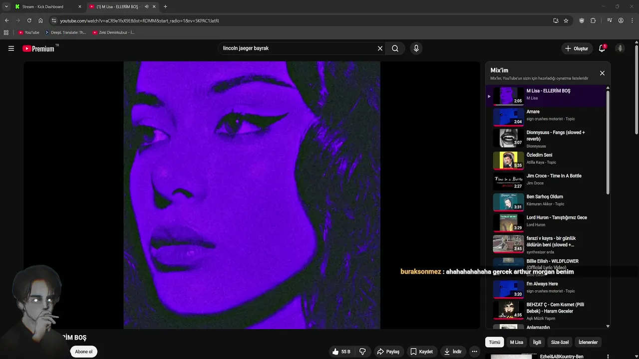Open the account avatar menu
The width and height of the screenshot is (639, 359).
[620, 48]
